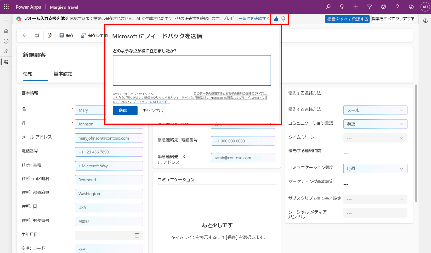Open Recent items clock icon
The image size is (431, 253).
tap(6, 41)
